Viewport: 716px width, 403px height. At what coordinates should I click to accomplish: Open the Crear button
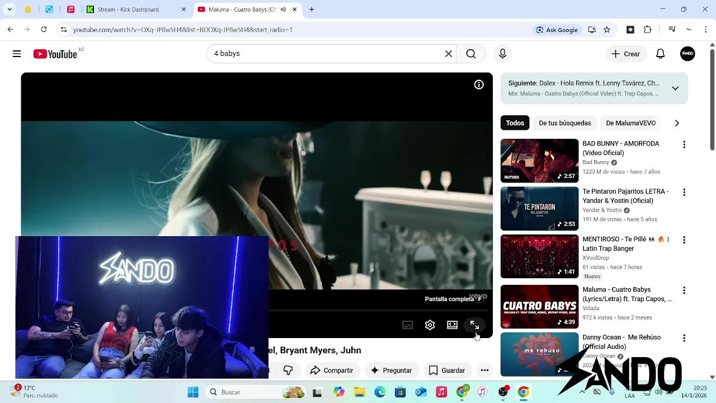tap(625, 54)
